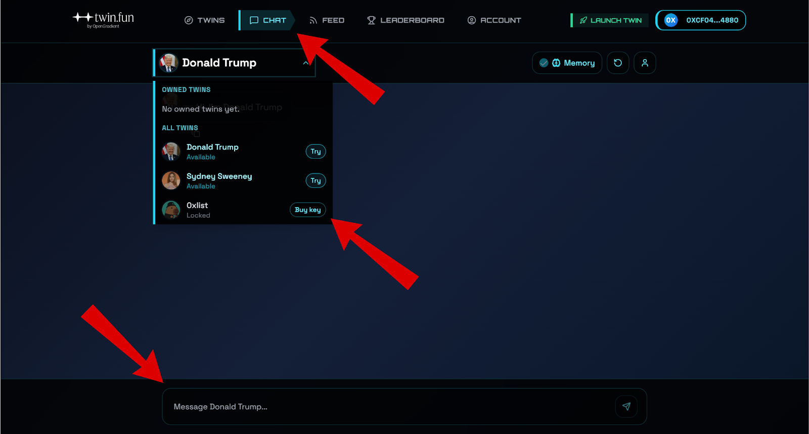
Task: Click the Leaderboard trophy icon
Action: 371,20
